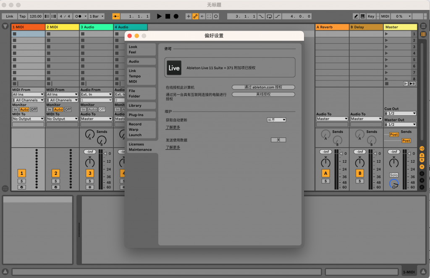This screenshot has width=430, height=278.
Task: Turn on 发送使用数据 via the 关 toggle
Action: click(x=278, y=140)
